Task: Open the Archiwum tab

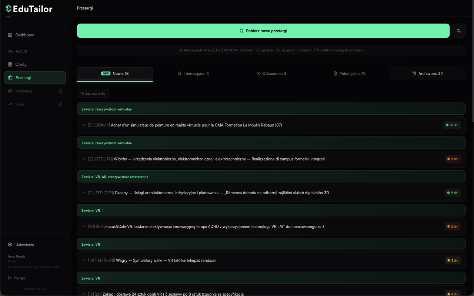Action: pyautogui.click(x=427, y=74)
